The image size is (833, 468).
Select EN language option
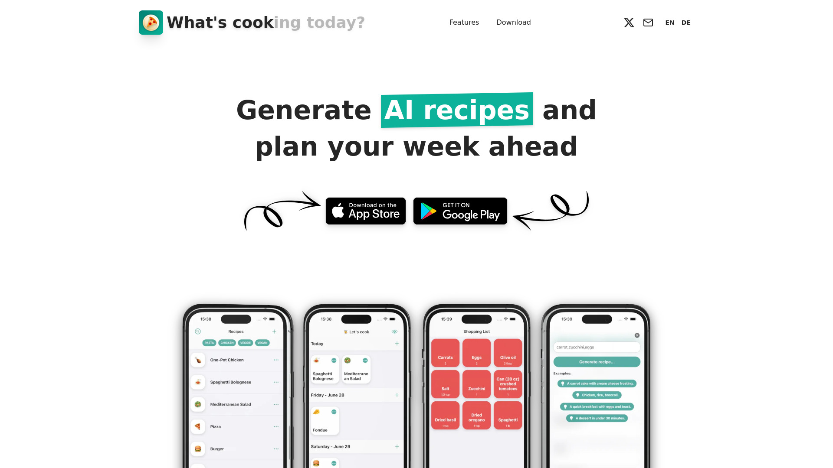pos(670,22)
